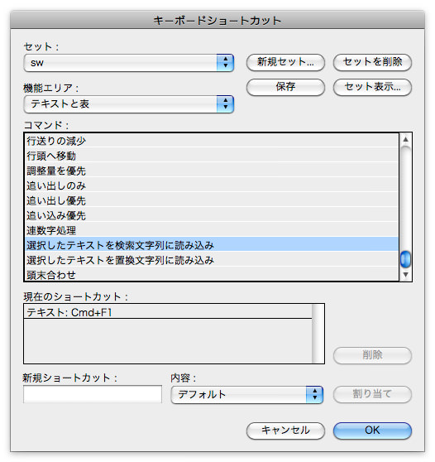Select the テキスト: Cmd+F1 shortcut entry
The height and width of the screenshot is (462, 435).
point(168,312)
